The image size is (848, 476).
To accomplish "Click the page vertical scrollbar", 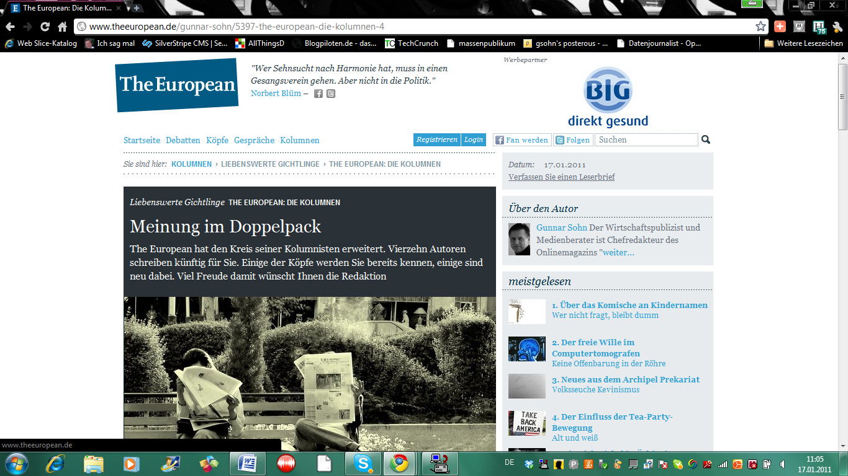I will point(842,248).
